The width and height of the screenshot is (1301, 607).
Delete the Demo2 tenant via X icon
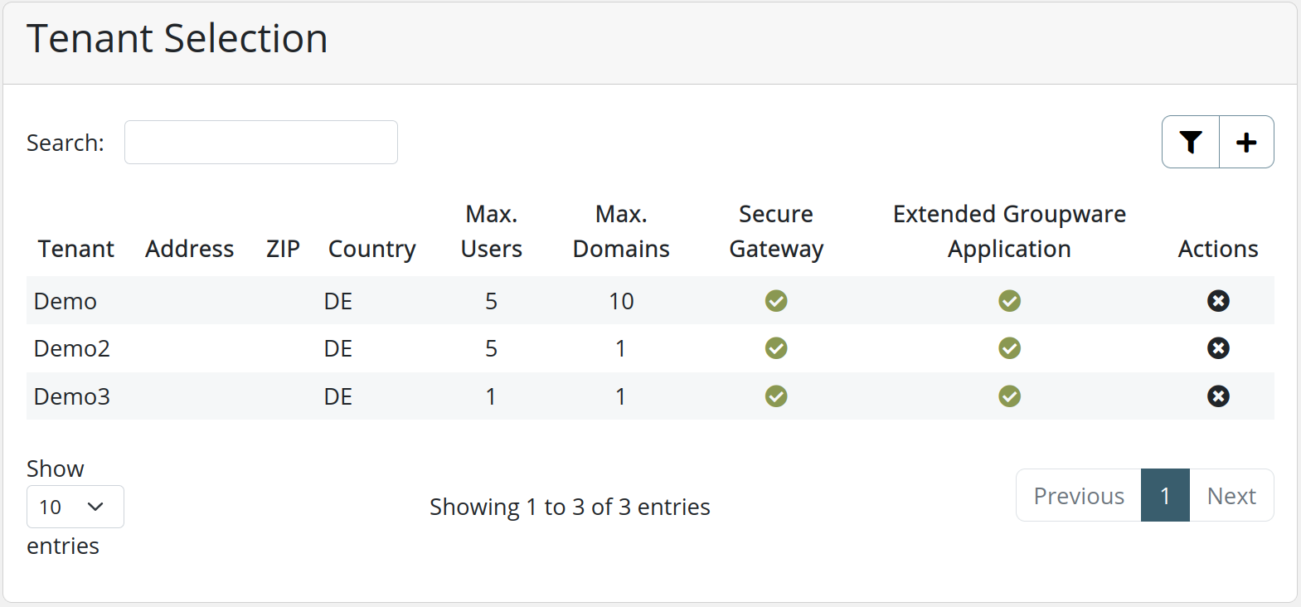click(x=1218, y=348)
